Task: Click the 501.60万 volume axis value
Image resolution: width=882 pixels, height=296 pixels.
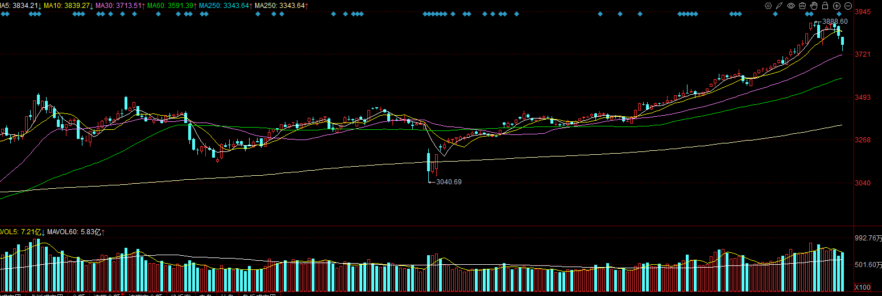Action: (868, 265)
